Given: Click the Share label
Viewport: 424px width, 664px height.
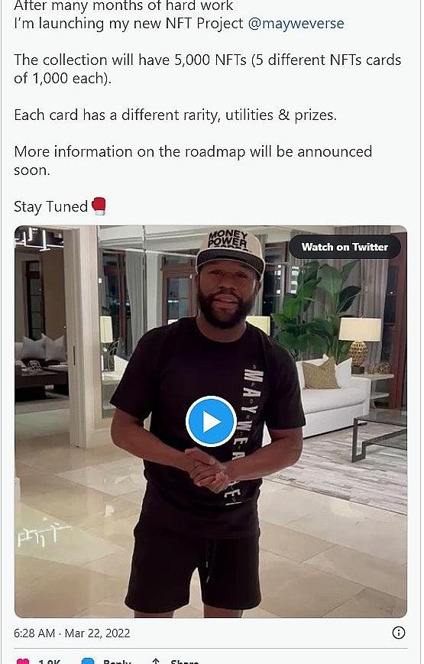Looking at the screenshot, I should point(185,662).
